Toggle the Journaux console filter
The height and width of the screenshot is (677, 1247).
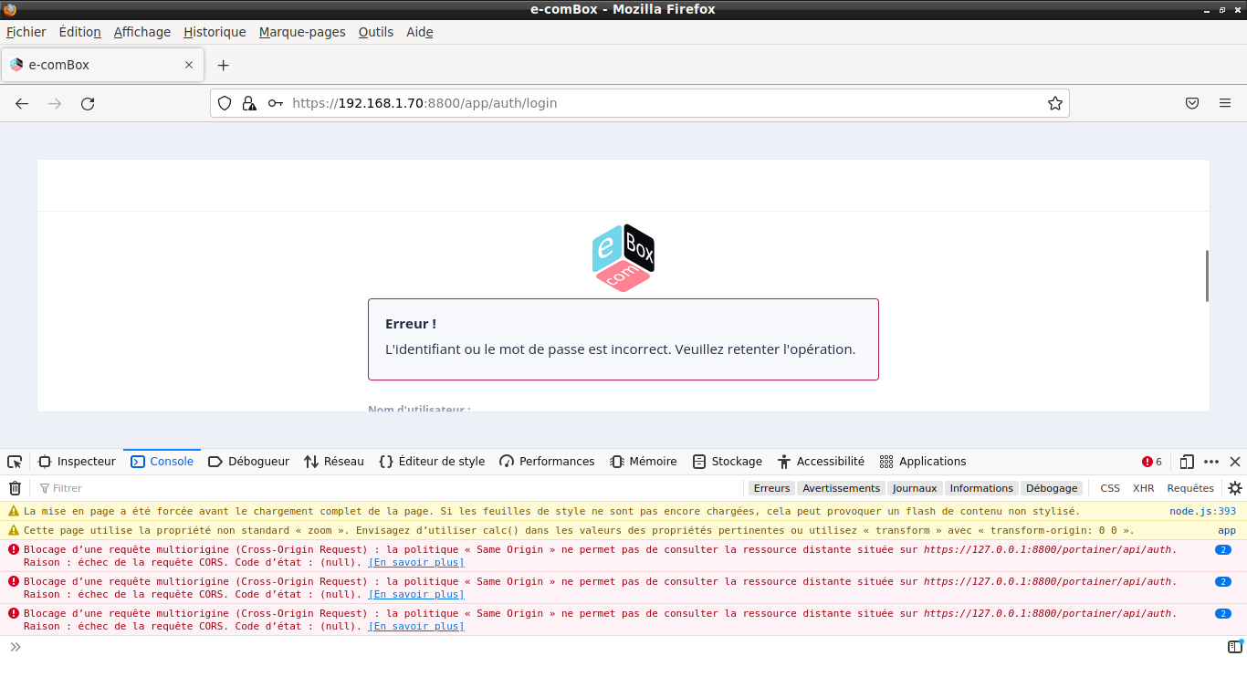[x=915, y=488]
